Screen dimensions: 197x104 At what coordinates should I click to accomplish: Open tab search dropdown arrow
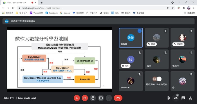pyautogui.click(x=173, y=3)
